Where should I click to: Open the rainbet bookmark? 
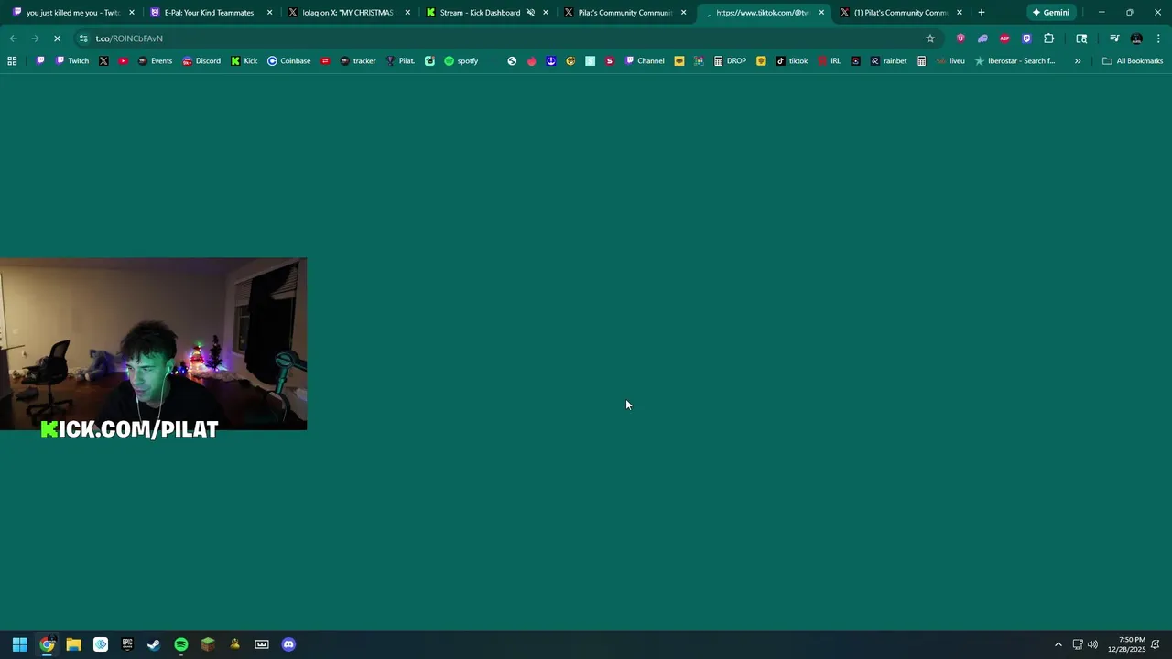pyautogui.click(x=888, y=61)
